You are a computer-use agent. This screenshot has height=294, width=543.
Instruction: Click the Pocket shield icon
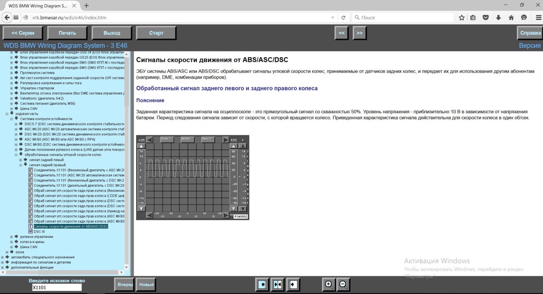[x=485, y=18]
